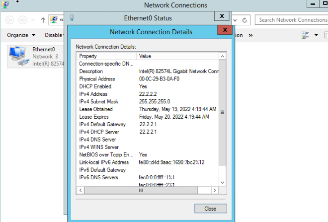Refresh the Network Connections view

(245, 20)
